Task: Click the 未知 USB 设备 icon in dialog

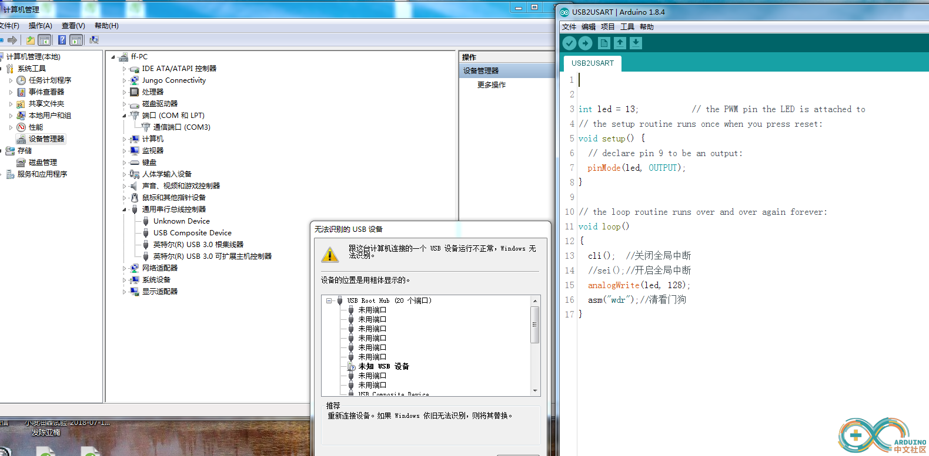Action: point(352,366)
